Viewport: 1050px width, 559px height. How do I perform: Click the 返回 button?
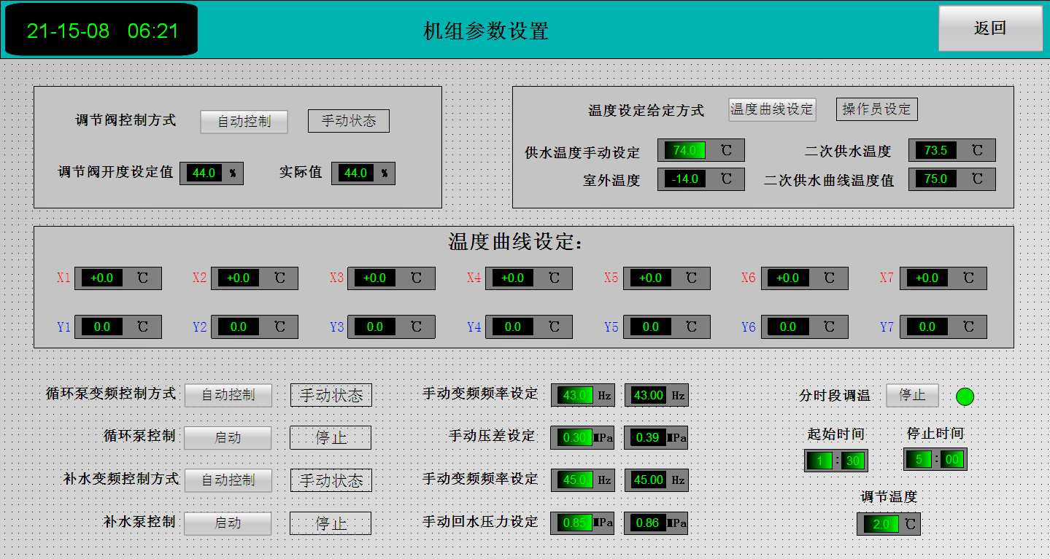click(990, 28)
